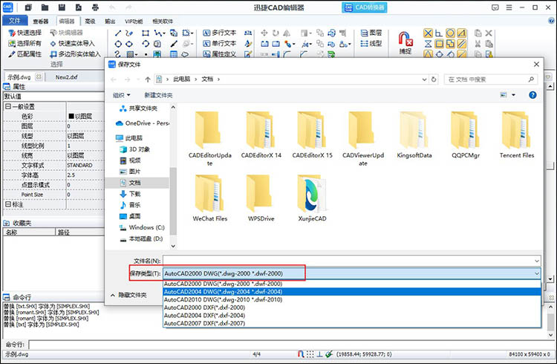
Task: Select 3D 对象 in navigation pane
Action: pos(135,149)
